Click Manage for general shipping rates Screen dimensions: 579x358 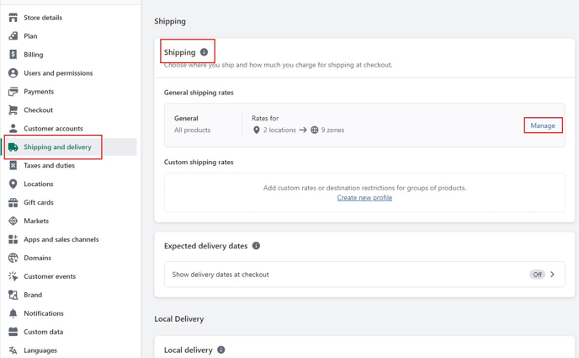tap(543, 126)
